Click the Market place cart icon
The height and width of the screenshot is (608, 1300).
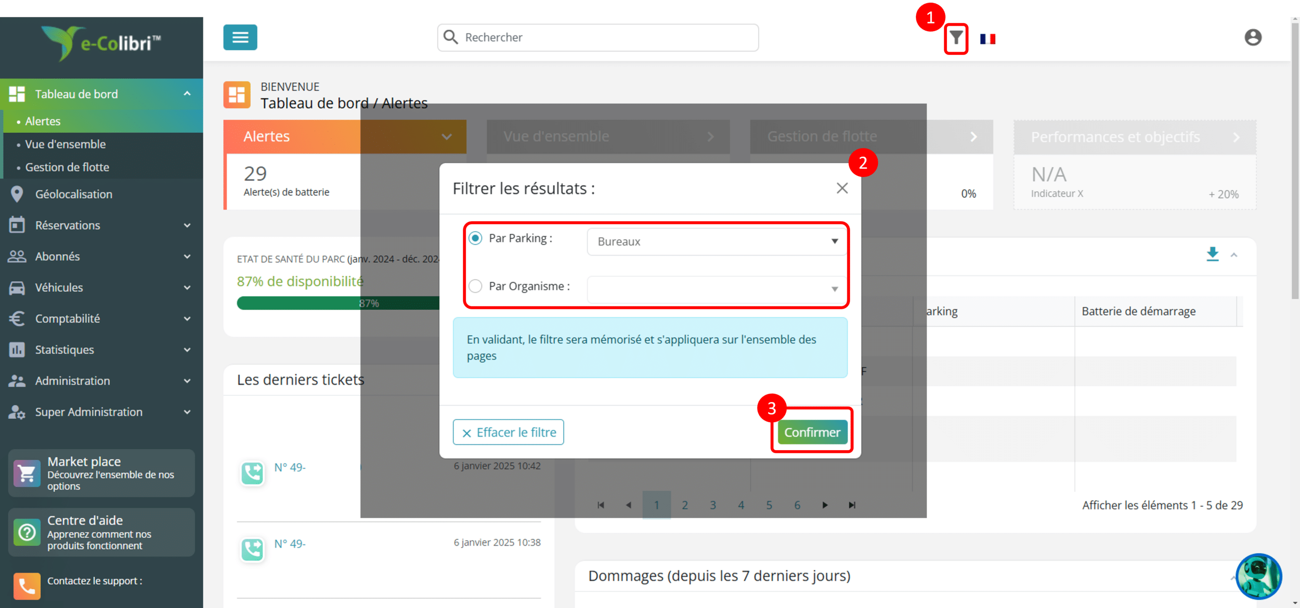(x=27, y=473)
